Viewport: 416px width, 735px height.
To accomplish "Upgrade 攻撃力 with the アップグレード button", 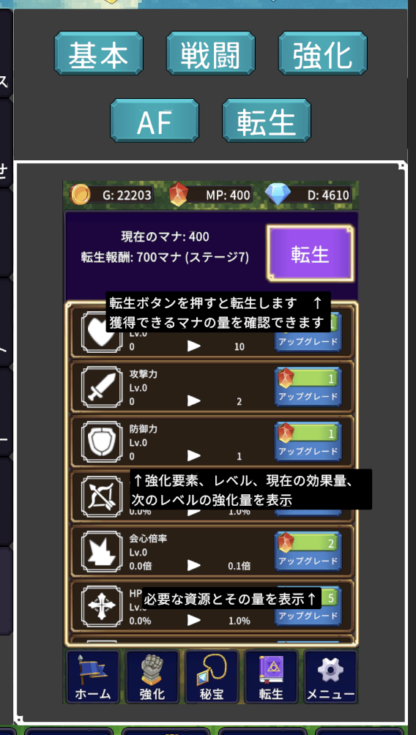I will 308,387.
